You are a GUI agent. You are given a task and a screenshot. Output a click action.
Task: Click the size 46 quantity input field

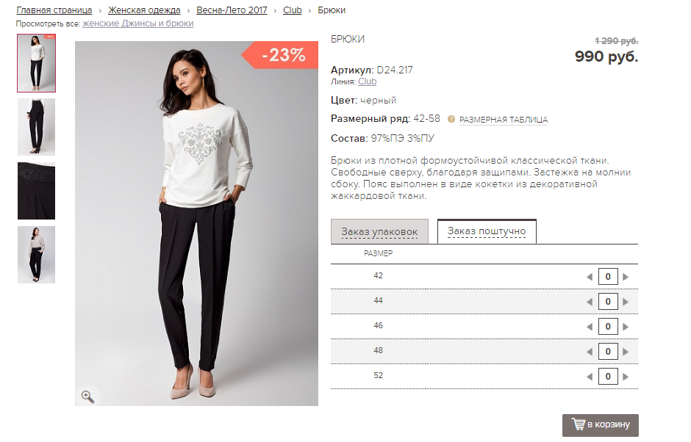[x=607, y=327]
